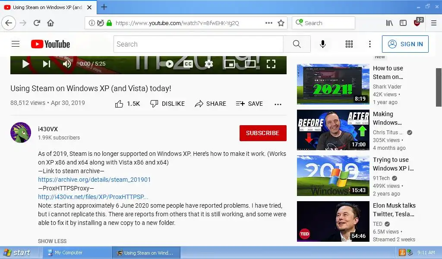Toggle closed captions CC

point(188,64)
